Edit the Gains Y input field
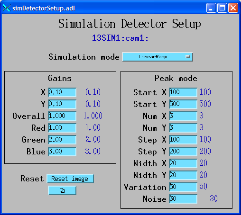The height and width of the screenshot is (215, 241). [62, 104]
